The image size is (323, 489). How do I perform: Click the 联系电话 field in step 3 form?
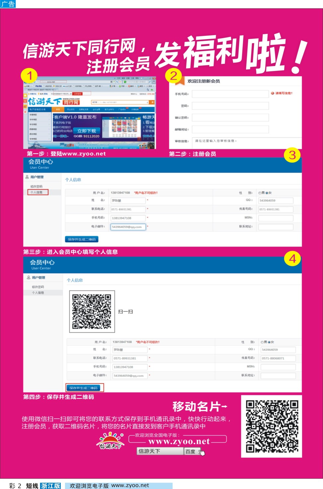[128, 209]
